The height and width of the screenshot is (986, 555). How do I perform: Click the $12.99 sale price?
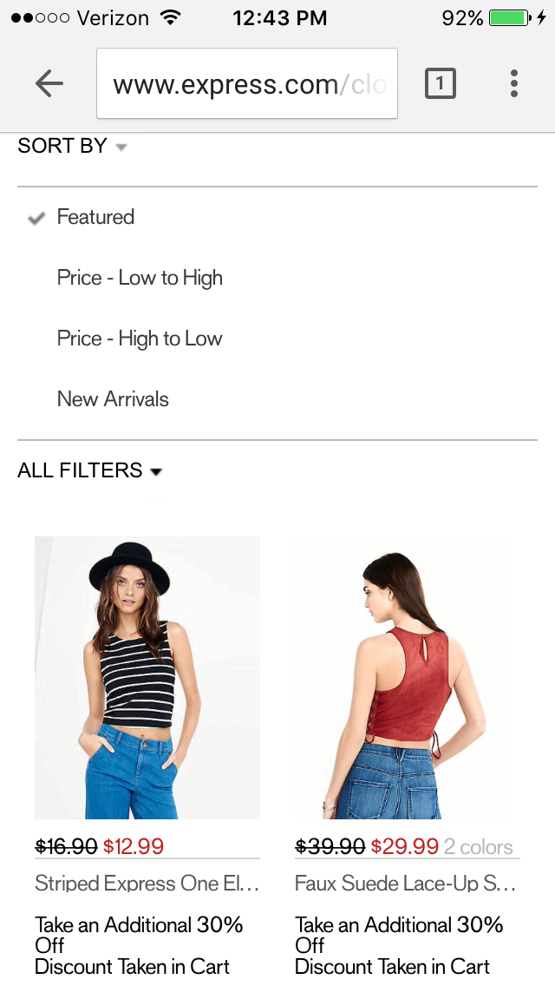click(x=134, y=846)
